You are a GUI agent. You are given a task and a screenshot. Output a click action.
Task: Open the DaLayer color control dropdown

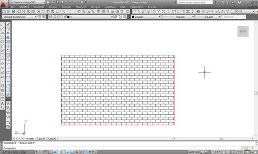coord(146,17)
